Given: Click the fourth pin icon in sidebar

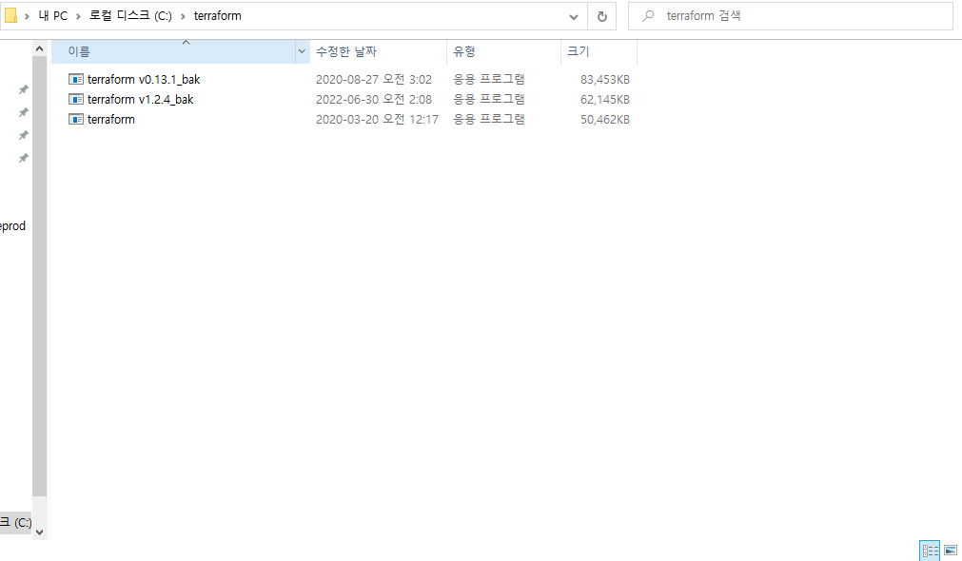Looking at the screenshot, I should click(x=24, y=158).
